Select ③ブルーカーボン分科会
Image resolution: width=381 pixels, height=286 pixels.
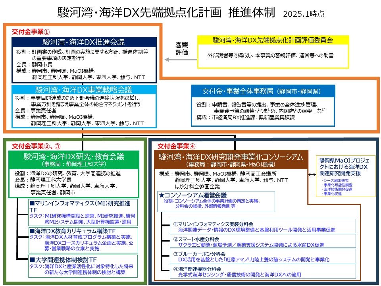(x=199, y=254)
